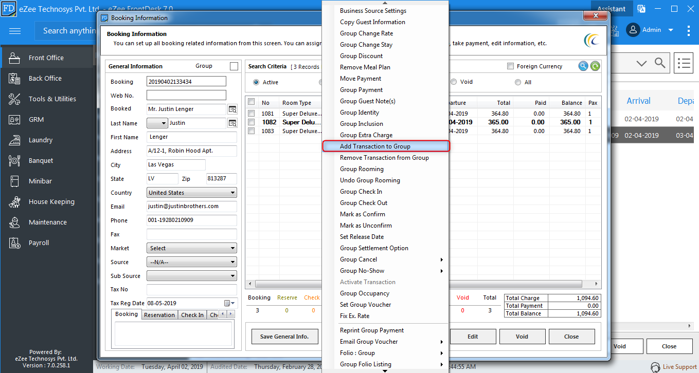699x373 pixels.
Task: Select Group Settlement Option
Action: click(x=385, y=248)
